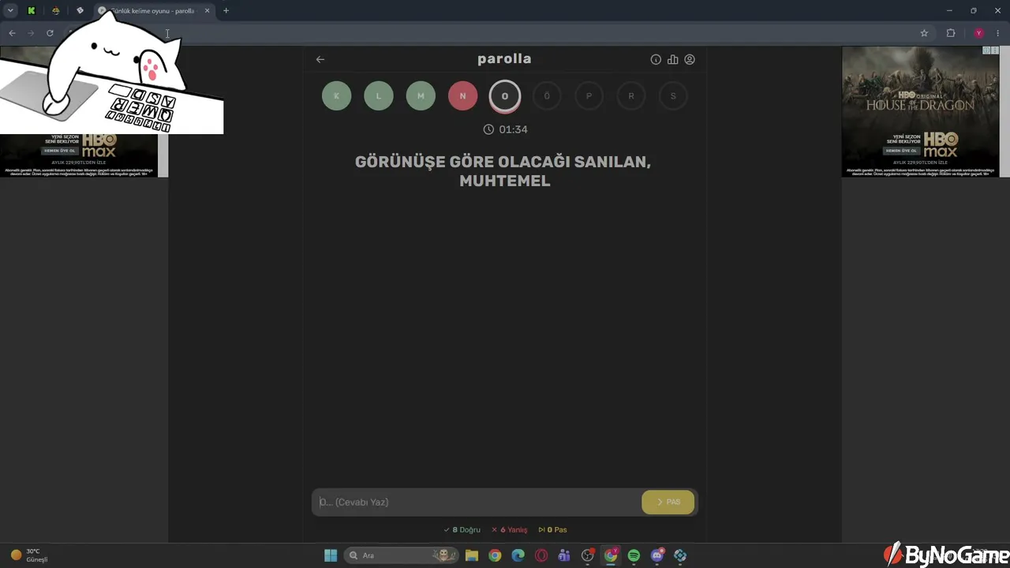This screenshot has height=568, width=1010.
Task: Go forward in the browser
Action: (x=31, y=33)
